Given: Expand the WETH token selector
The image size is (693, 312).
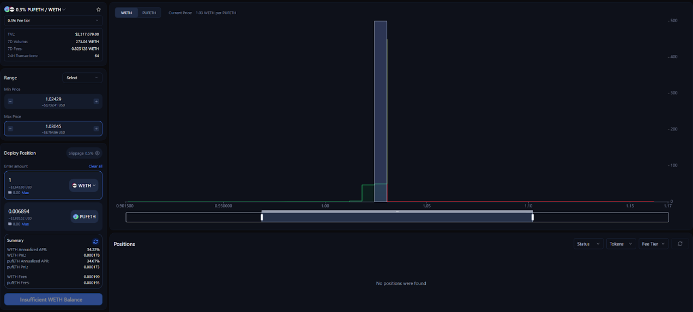Looking at the screenshot, I should coord(84,185).
